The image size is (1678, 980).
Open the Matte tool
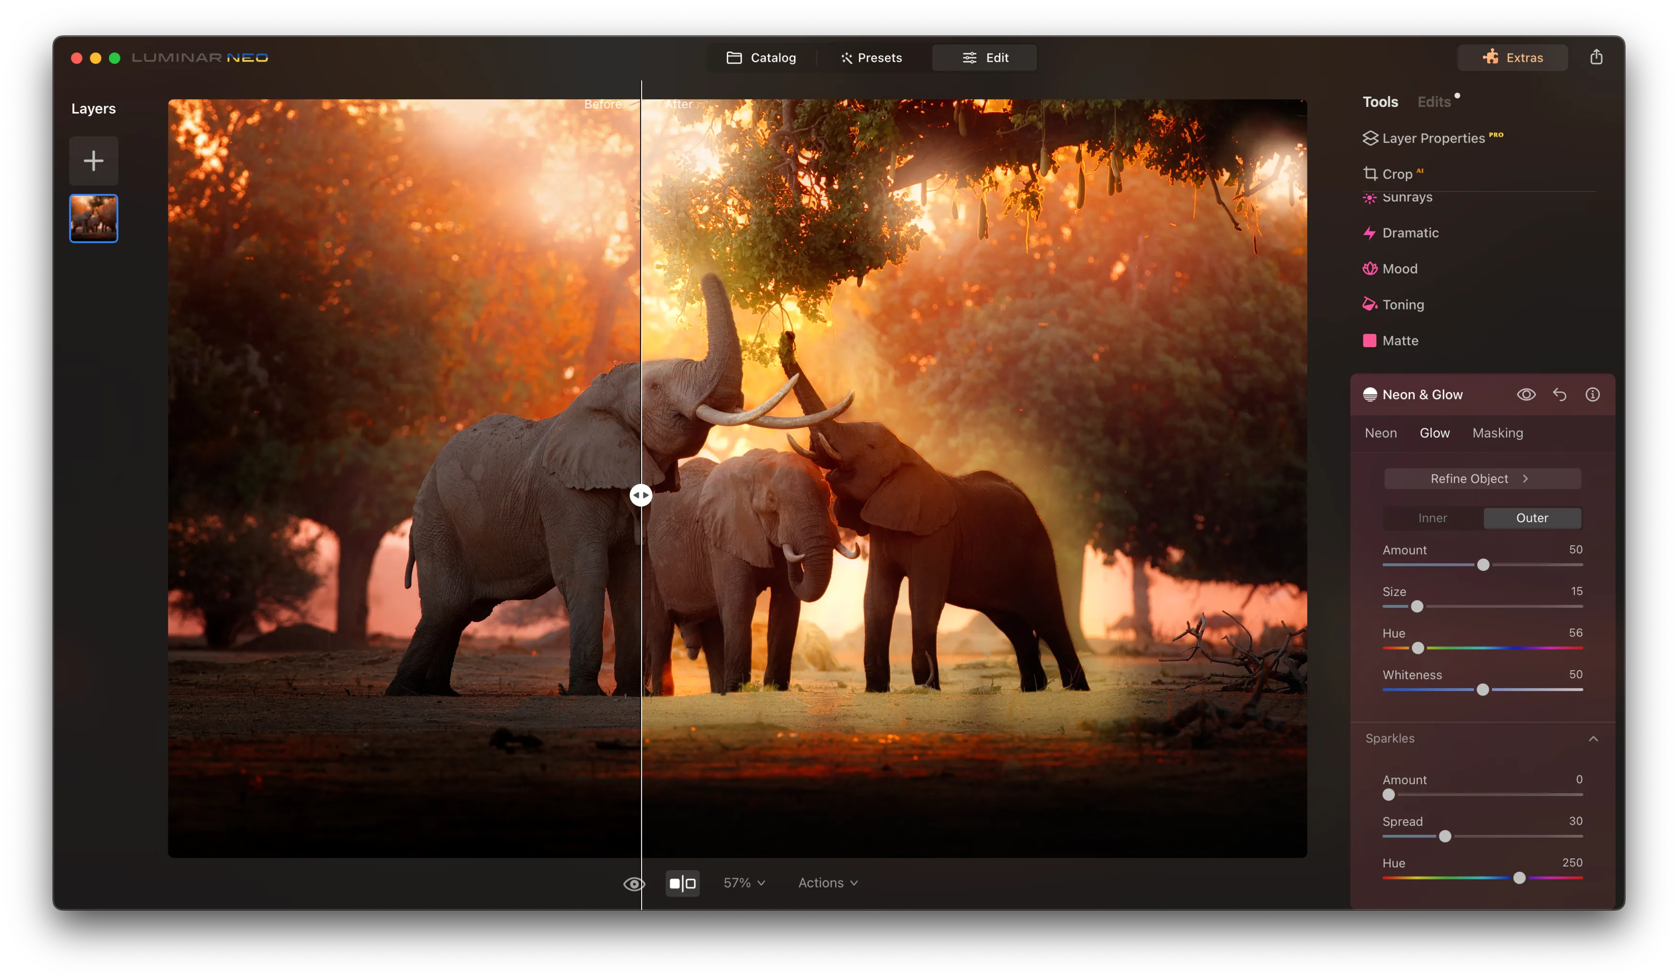click(1399, 341)
